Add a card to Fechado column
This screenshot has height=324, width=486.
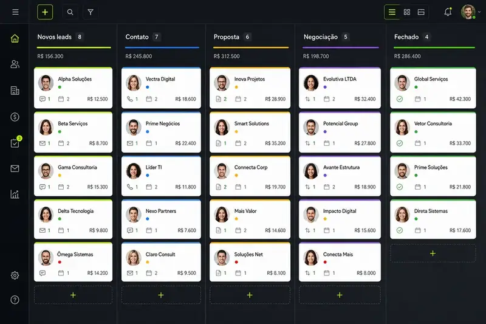[x=433, y=253]
